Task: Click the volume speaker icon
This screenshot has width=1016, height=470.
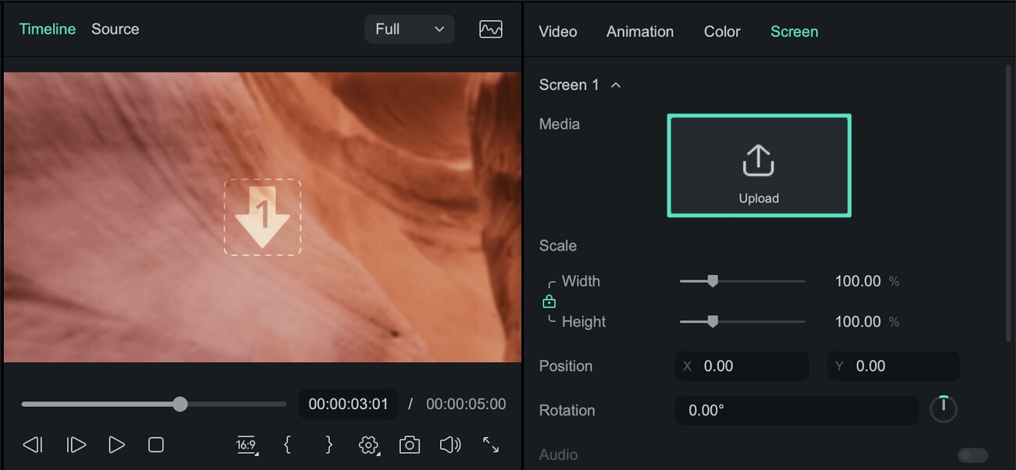Action: tap(450, 445)
